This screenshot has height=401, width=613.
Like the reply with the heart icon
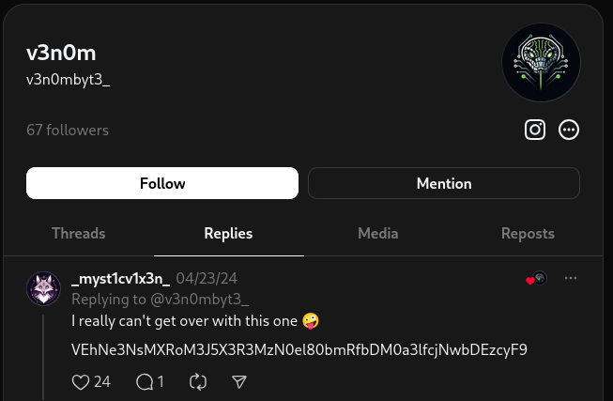click(x=82, y=381)
